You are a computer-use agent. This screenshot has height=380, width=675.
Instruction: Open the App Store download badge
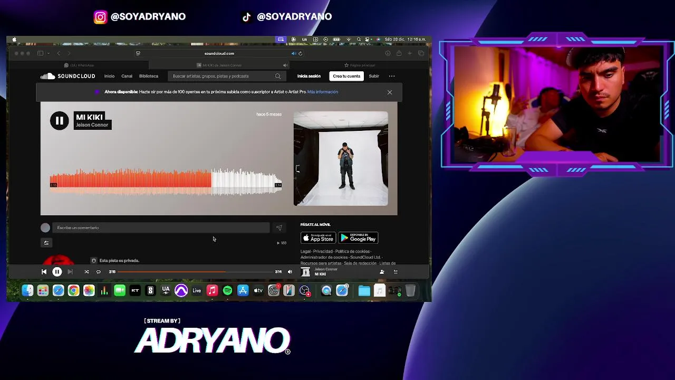pos(318,238)
